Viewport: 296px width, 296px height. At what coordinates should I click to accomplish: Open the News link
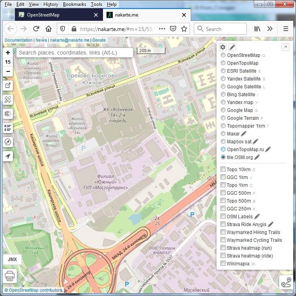41,40
